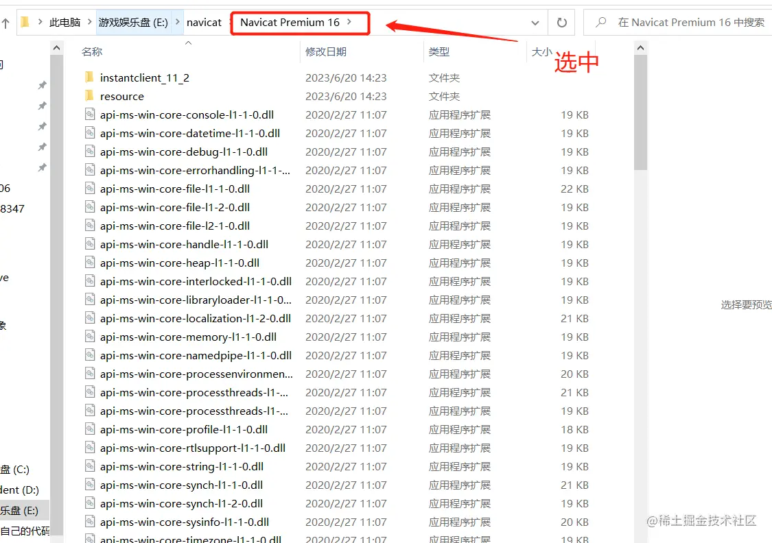The image size is (772, 543).
Task: Click the file list scroll-up arrow
Action: pos(640,48)
